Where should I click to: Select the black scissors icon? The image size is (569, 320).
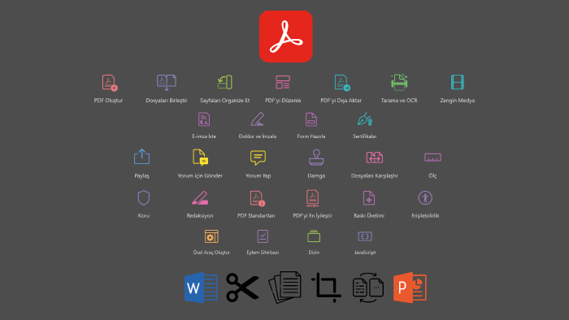coord(242,288)
